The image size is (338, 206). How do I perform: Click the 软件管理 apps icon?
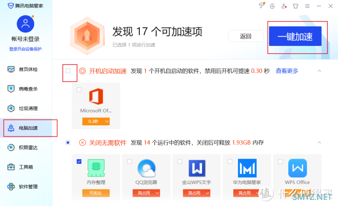click(11, 187)
